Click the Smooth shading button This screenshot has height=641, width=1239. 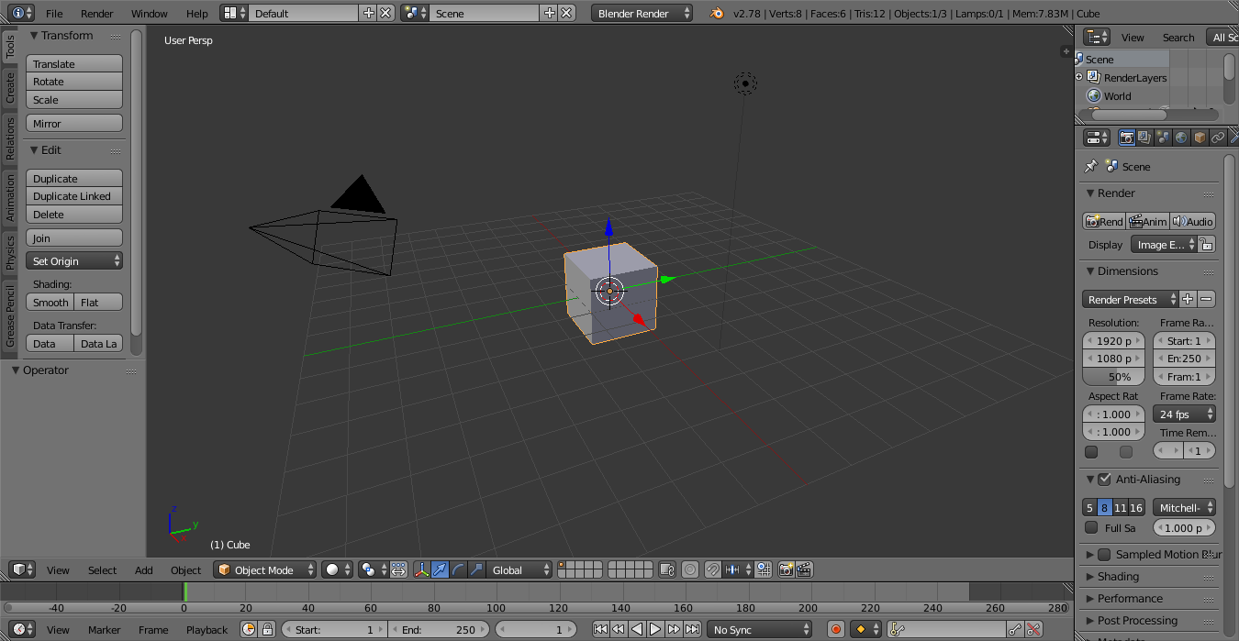coord(50,302)
